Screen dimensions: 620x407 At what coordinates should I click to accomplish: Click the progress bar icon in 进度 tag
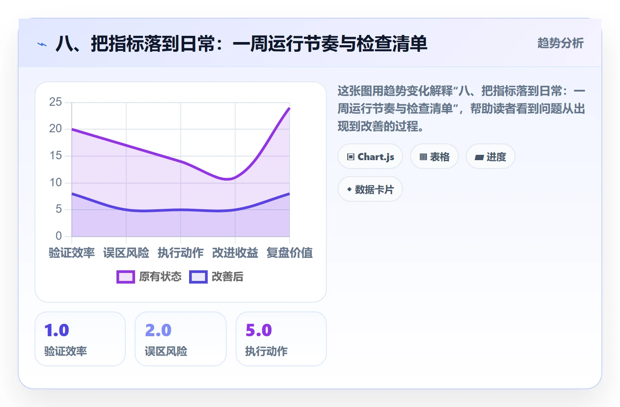click(479, 157)
